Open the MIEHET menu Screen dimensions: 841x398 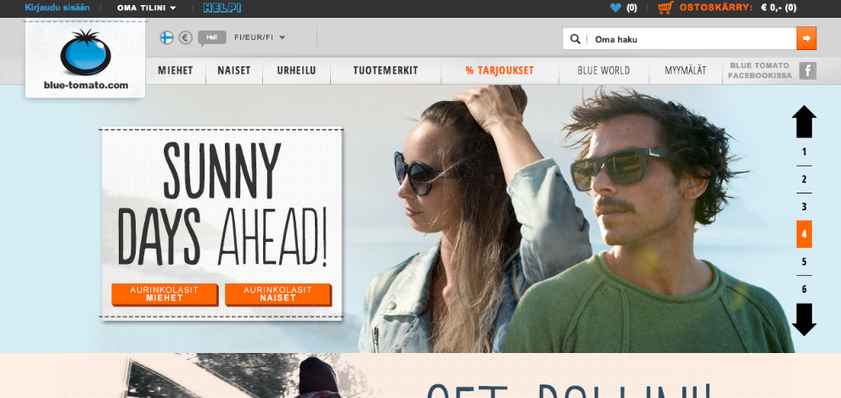tap(176, 70)
